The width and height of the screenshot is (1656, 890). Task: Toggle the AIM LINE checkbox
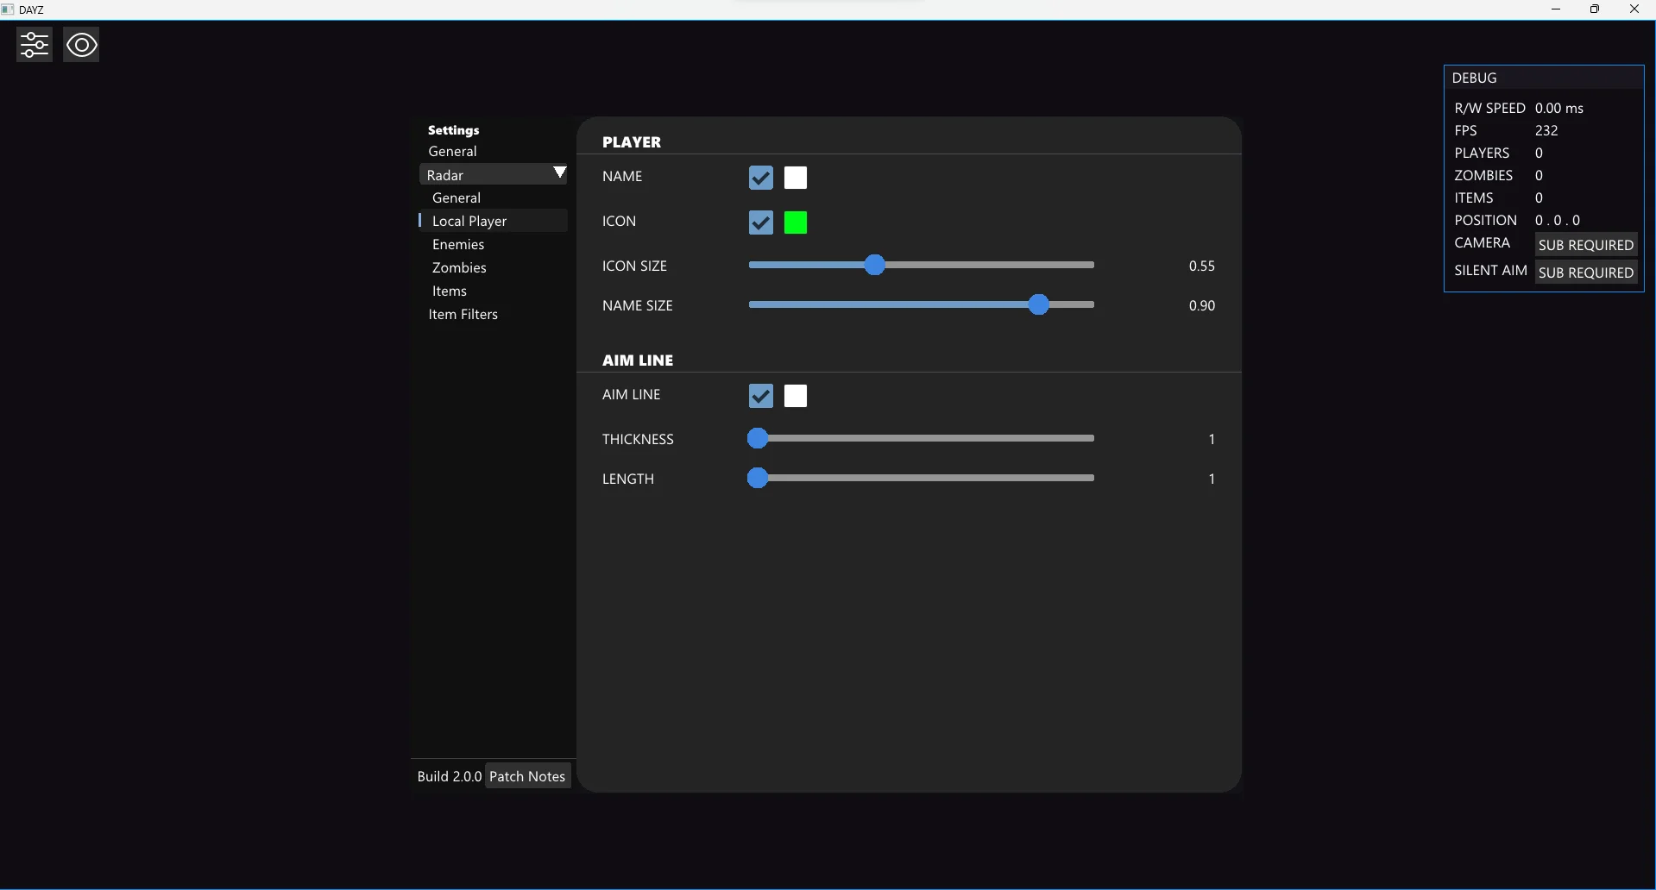(760, 396)
